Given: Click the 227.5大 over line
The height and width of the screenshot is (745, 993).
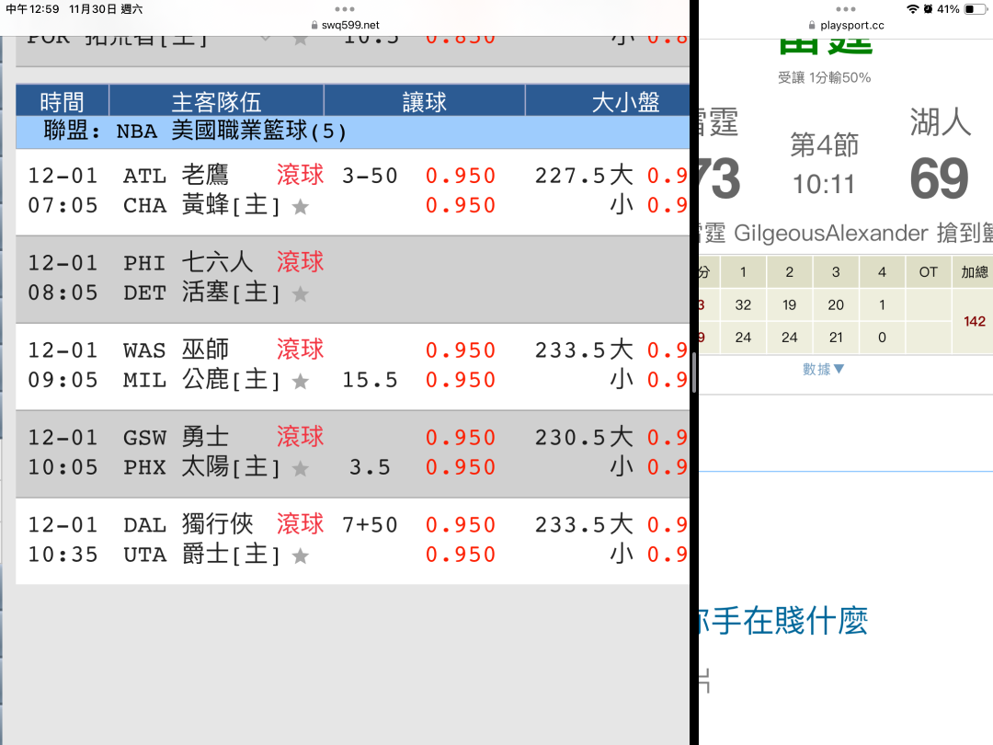Looking at the screenshot, I should click(x=584, y=176).
